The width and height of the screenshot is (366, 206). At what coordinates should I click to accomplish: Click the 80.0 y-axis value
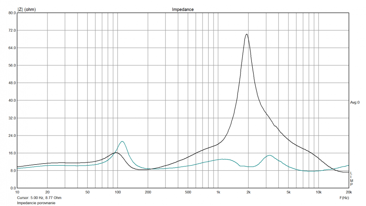coord(12,13)
